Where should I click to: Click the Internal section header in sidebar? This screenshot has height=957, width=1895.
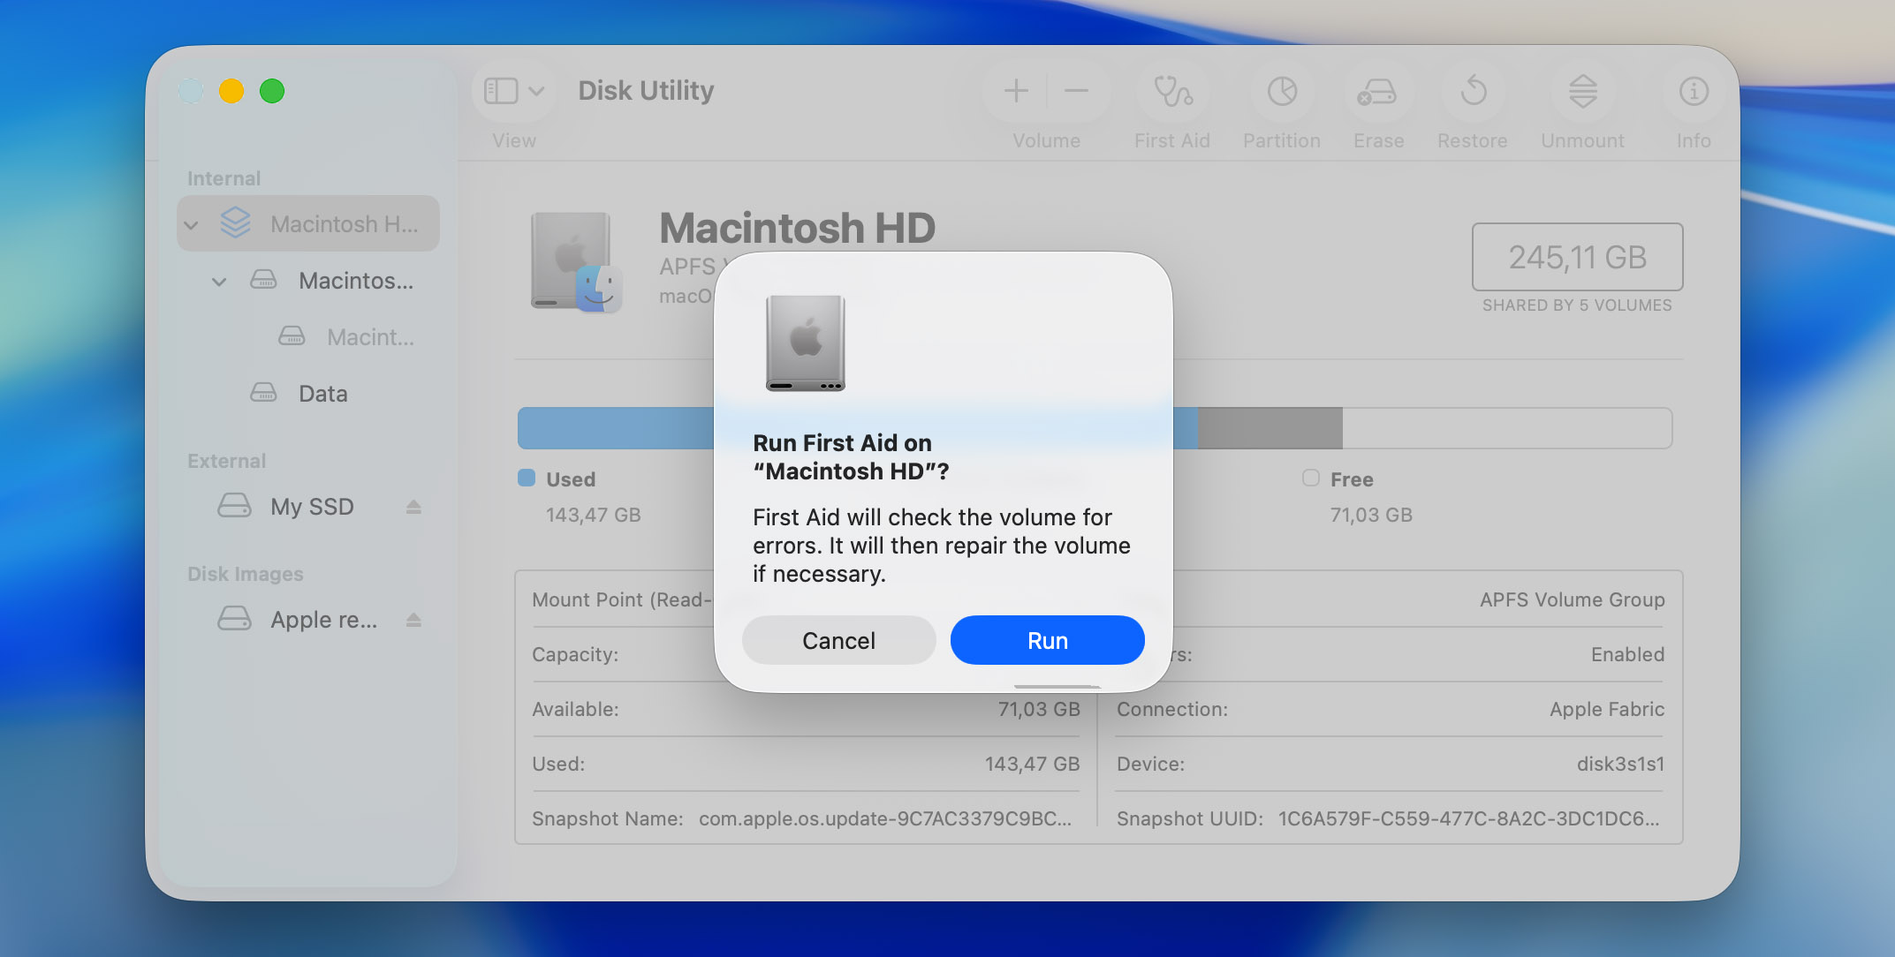(224, 178)
